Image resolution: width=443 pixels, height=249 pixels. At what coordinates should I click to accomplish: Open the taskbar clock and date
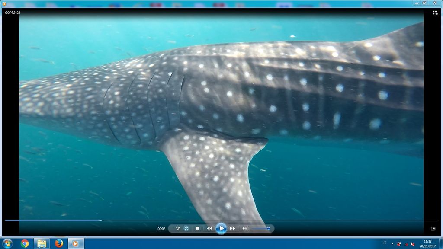point(427,243)
